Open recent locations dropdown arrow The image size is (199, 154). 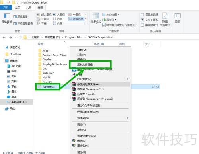pos(16,37)
